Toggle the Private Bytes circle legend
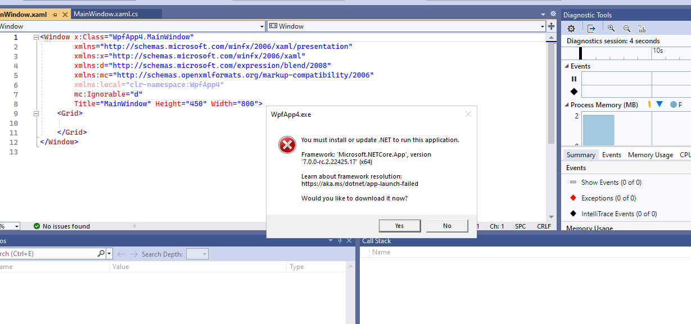The height and width of the screenshot is (324, 691). tap(673, 104)
